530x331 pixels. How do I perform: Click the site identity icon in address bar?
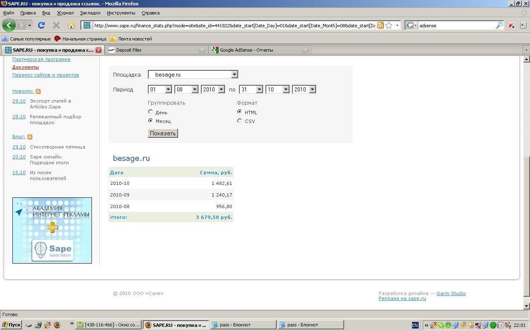point(87,25)
